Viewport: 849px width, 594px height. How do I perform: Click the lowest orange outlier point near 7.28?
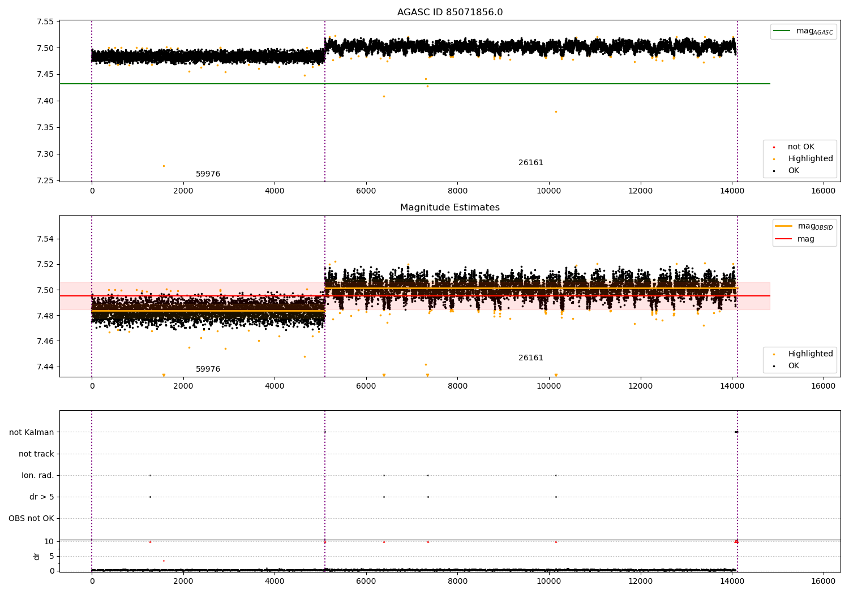coord(164,166)
